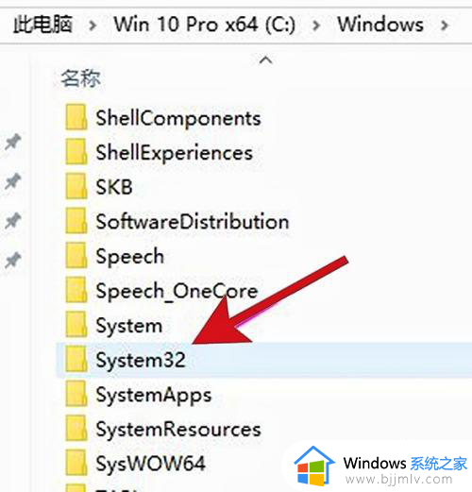The width and height of the screenshot is (472, 492).
Task: Select the SysWOW64 folder icon
Action: (76, 463)
